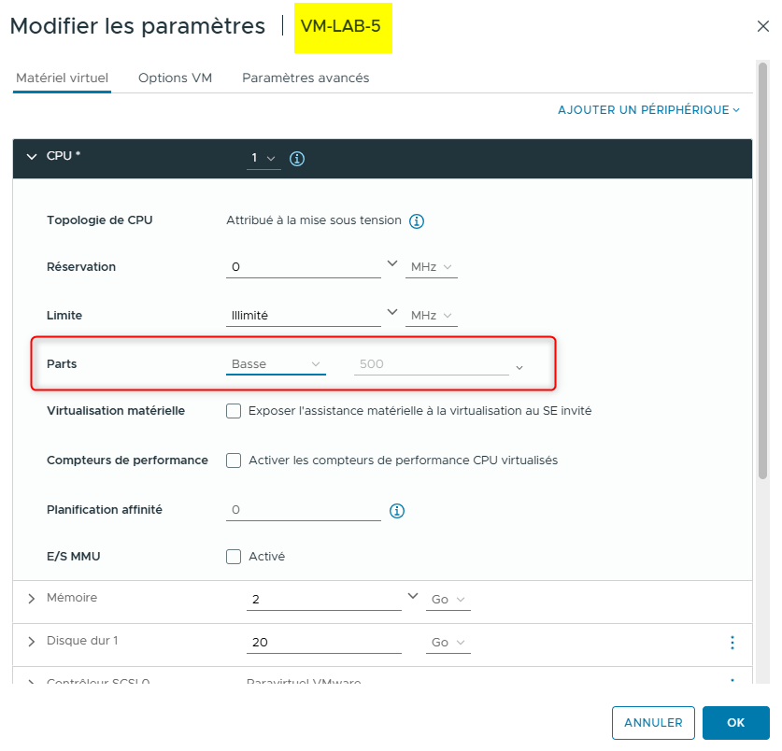Open the CPU count dropdown
The height and width of the screenshot is (751, 782).
[263, 159]
